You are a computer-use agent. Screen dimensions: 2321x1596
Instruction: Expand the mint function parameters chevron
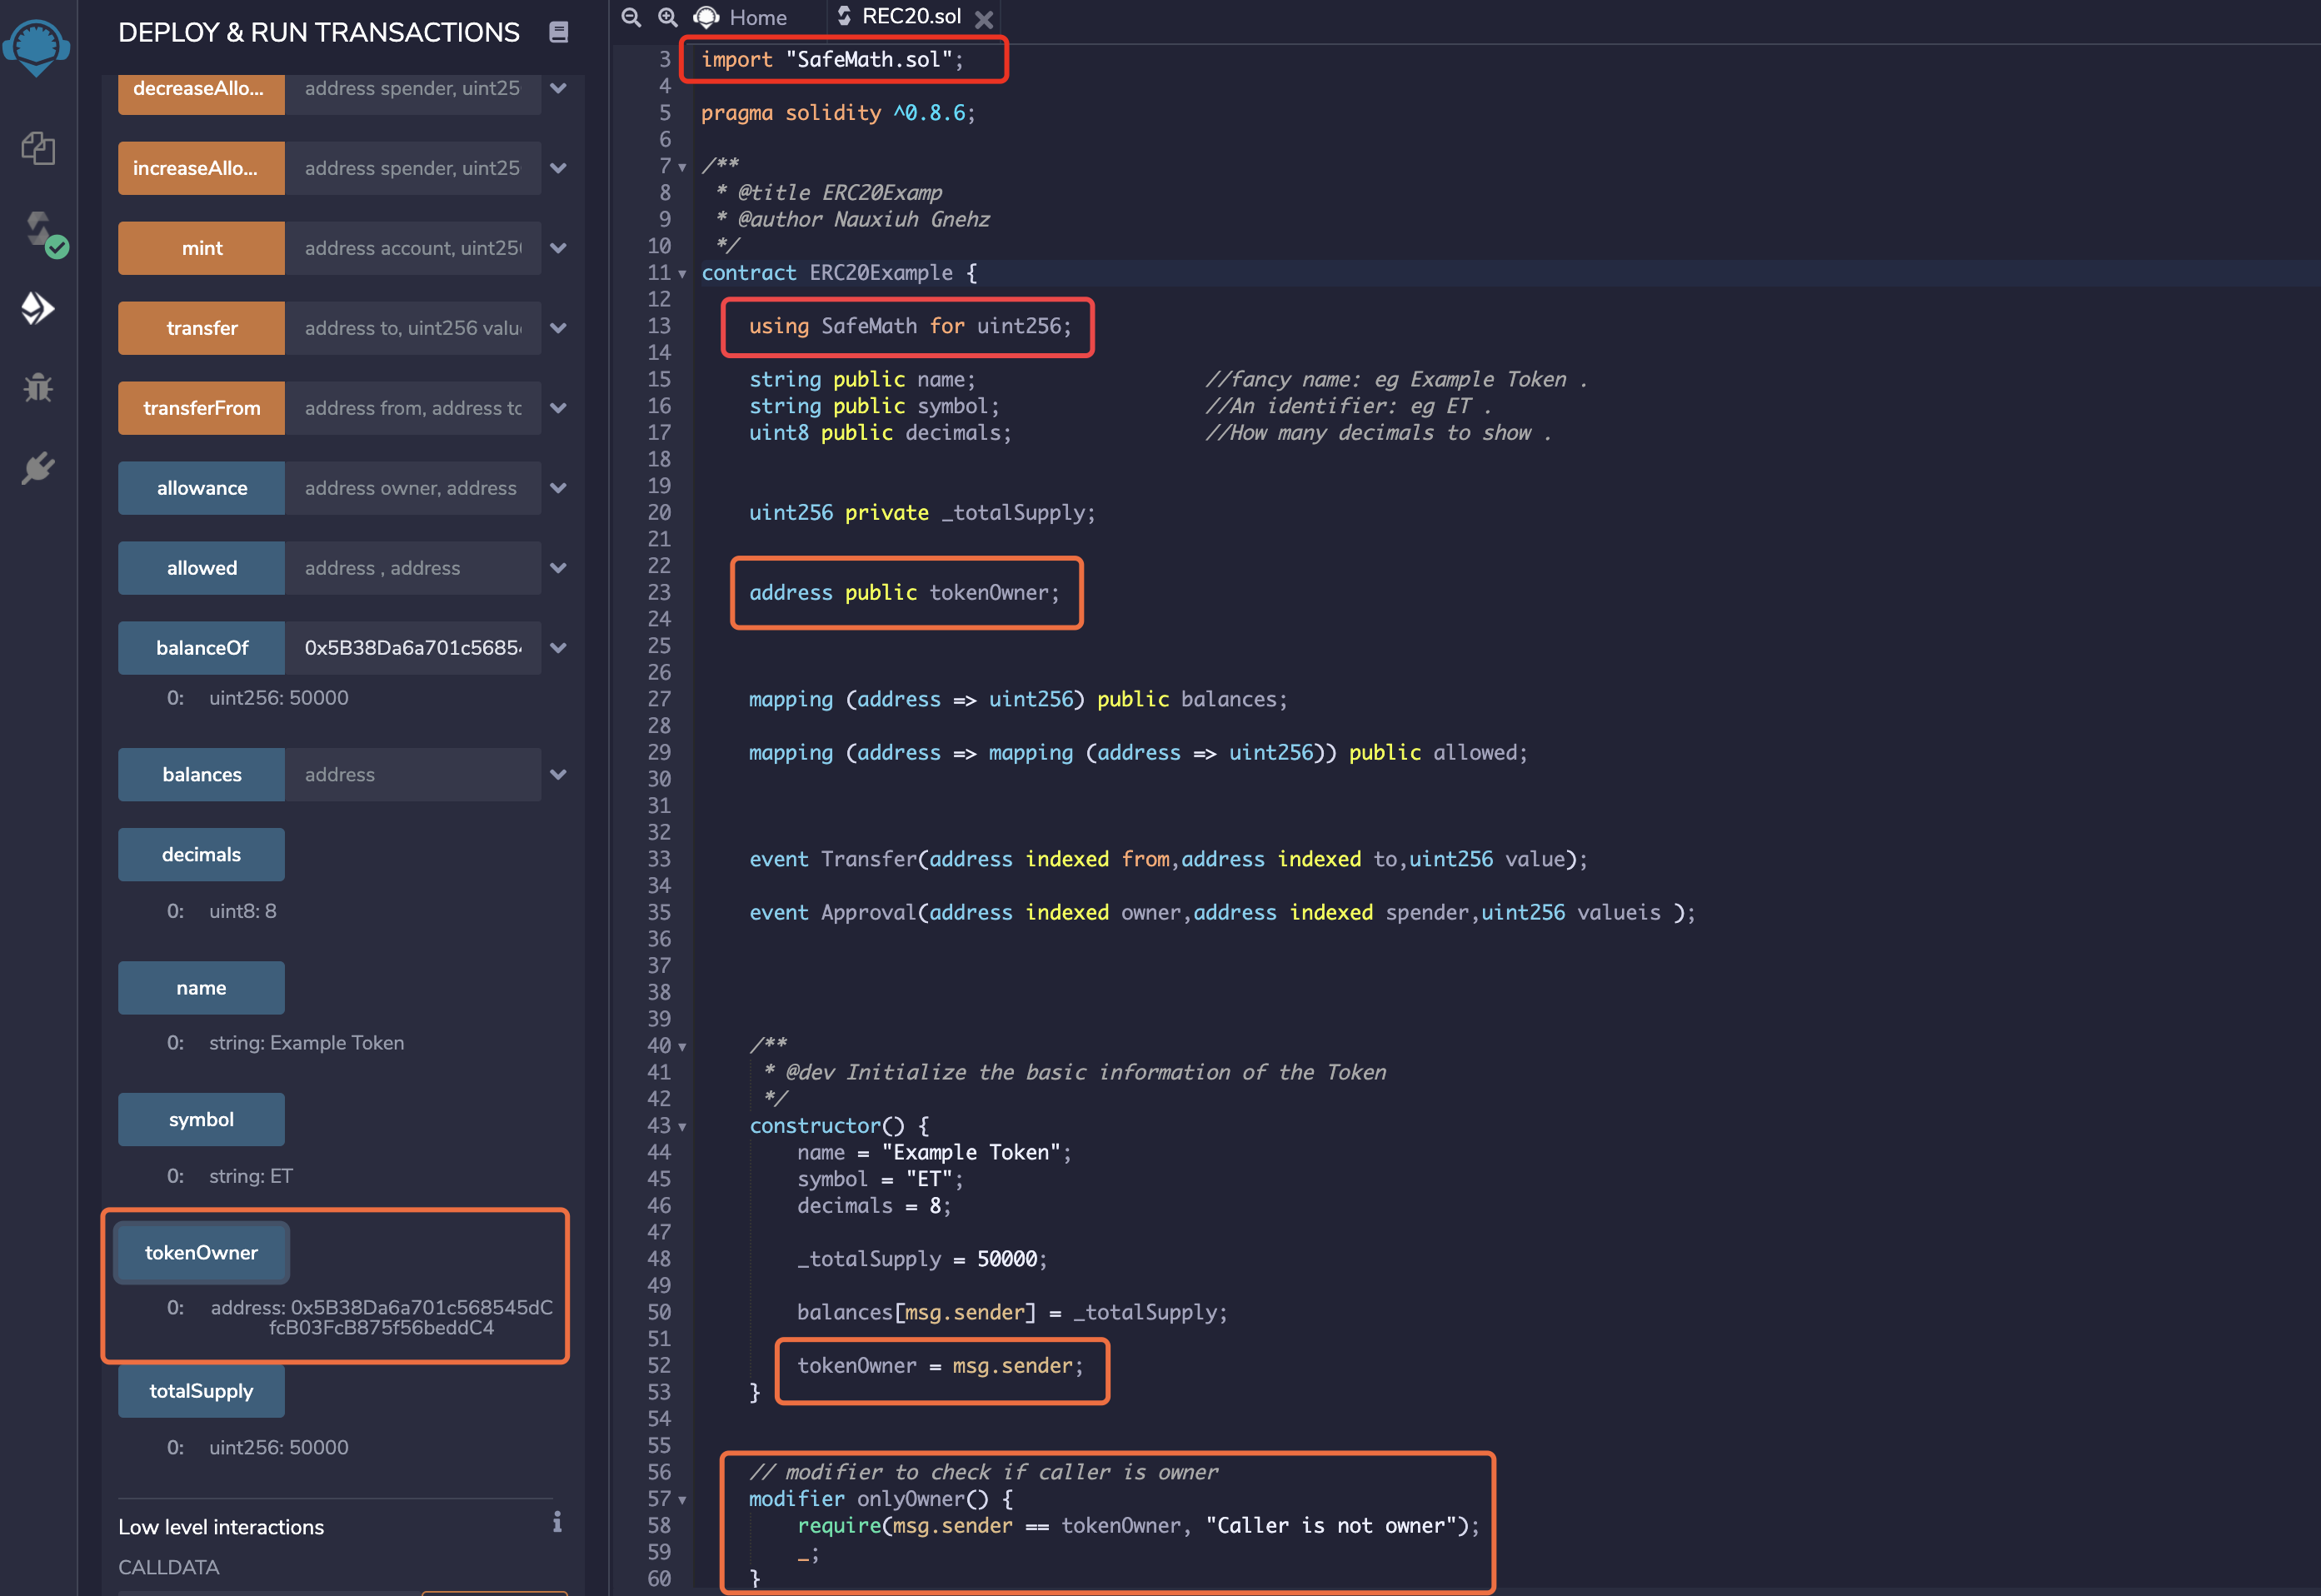pos(559,248)
